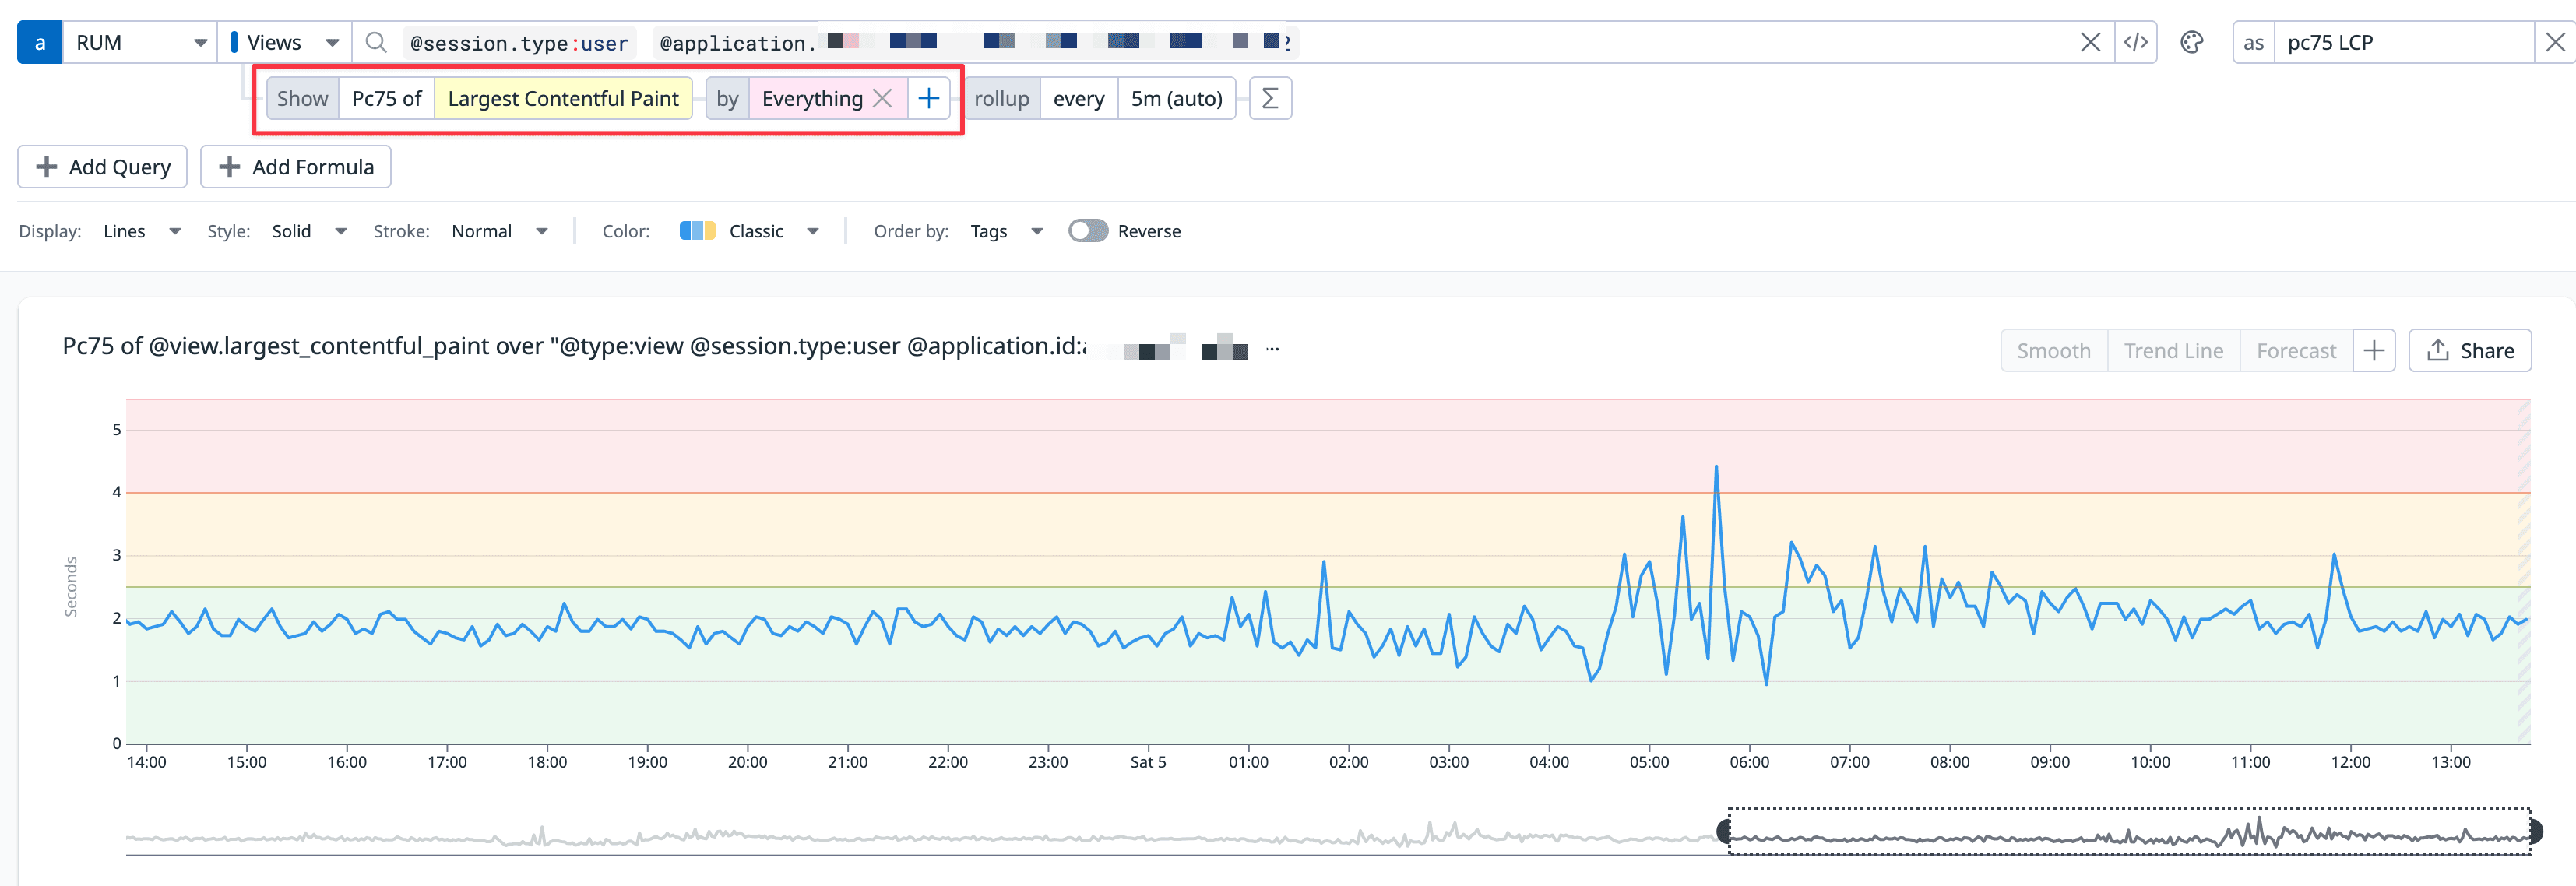Remove the Everything group-by tag
The height and width of the screenshot is (886, 2576).
882,98
